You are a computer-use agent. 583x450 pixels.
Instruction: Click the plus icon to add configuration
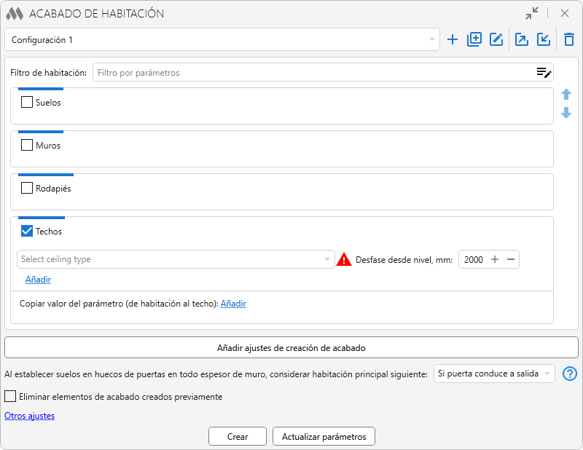click(453, 40)
